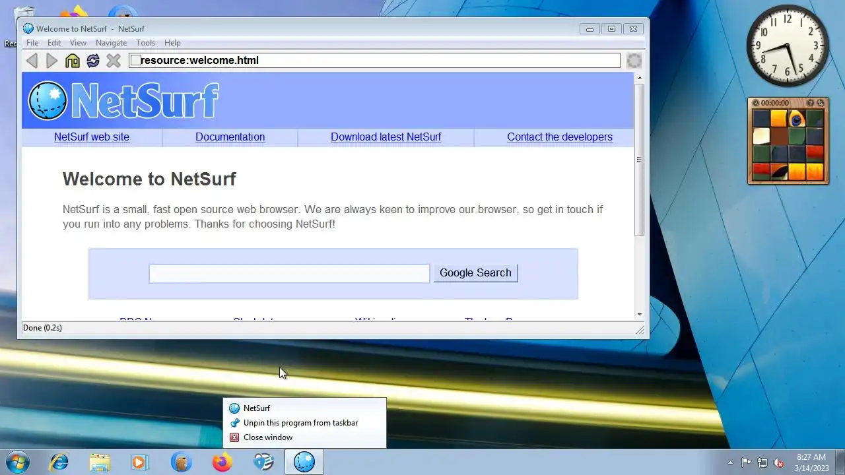The height and width of the screenshot is (475, 845).
Task: Click the puzzle gadget's help question-mark icon
Action: coord(811,103)
